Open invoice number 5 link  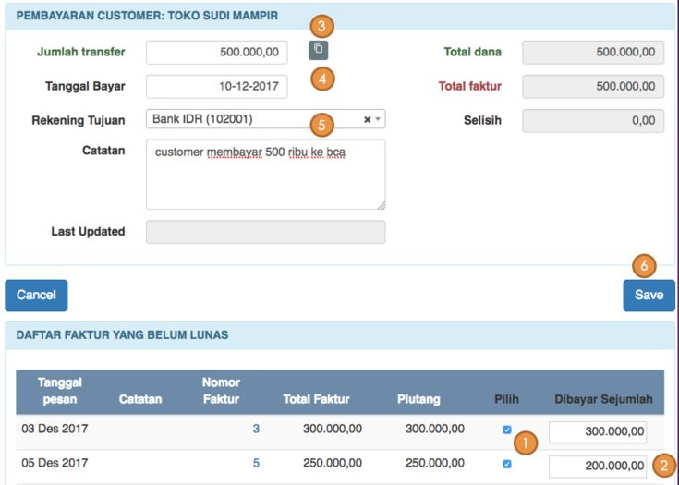256,463
